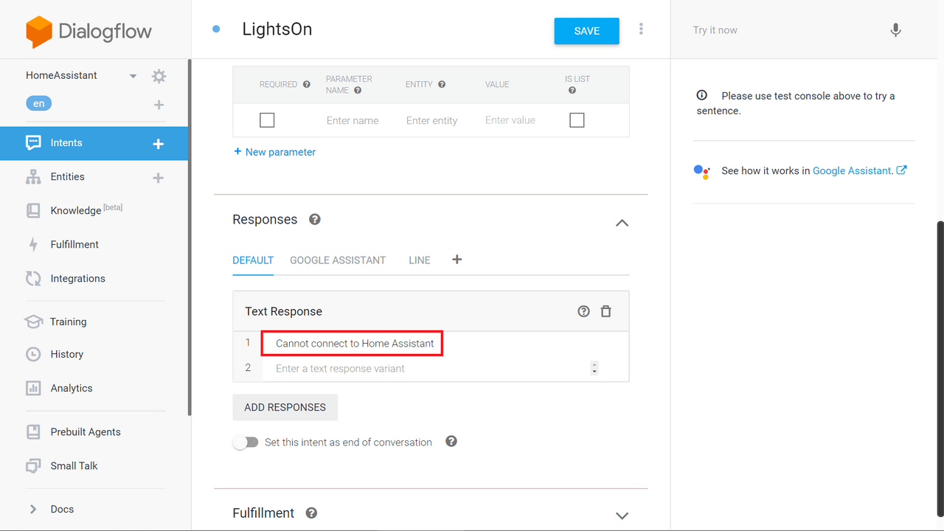Click the Small Talk icon
The height and width of the screenshot is (531, 944).
click(x=33, y=466)
